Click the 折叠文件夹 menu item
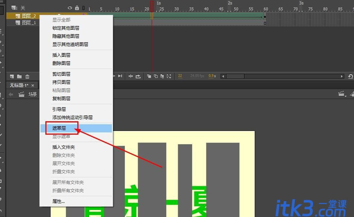The width and height of the screenshot is (354, 217). [x=76, y=171]
